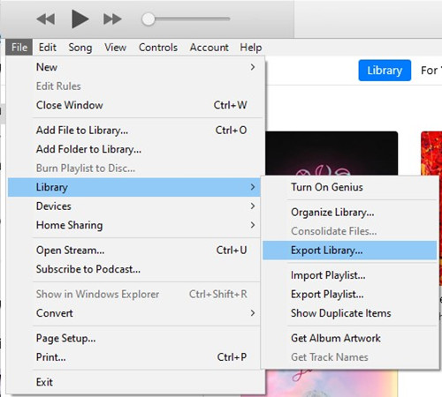
Task: Open the Song menu
Action: pyautogui.click(x=80, y=48)
